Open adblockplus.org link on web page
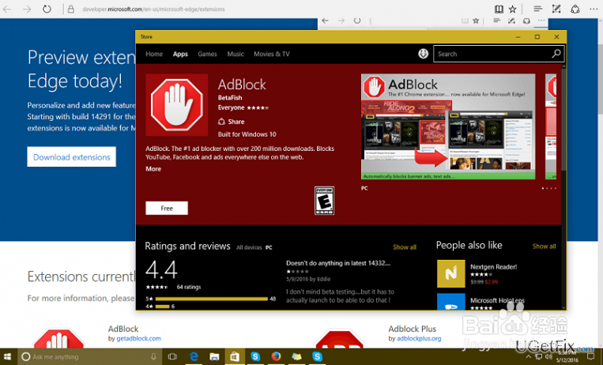The width and height of the screenshot is (603, 365). point(419,338)
